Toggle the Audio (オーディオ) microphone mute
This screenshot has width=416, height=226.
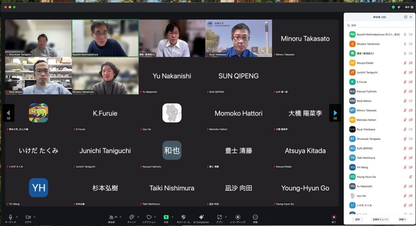[x=11, y=217]
